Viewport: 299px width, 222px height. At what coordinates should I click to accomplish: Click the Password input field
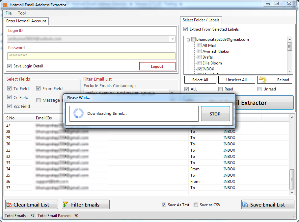point(91,56)
